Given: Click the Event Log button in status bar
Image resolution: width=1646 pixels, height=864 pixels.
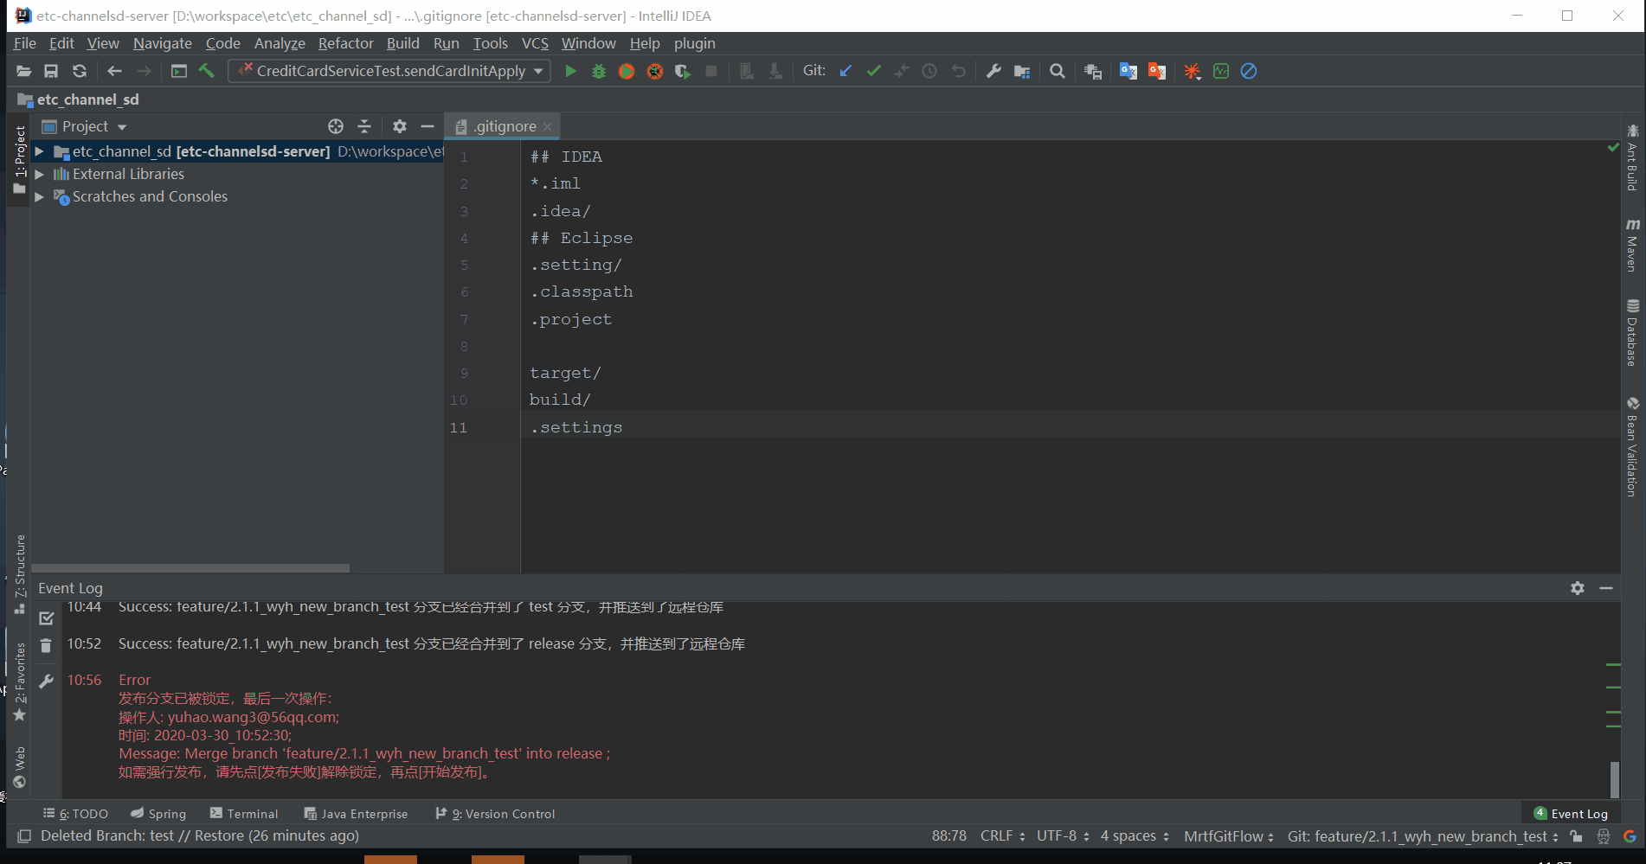Looking at the screenshot, I should click(x=1571, y=814).
